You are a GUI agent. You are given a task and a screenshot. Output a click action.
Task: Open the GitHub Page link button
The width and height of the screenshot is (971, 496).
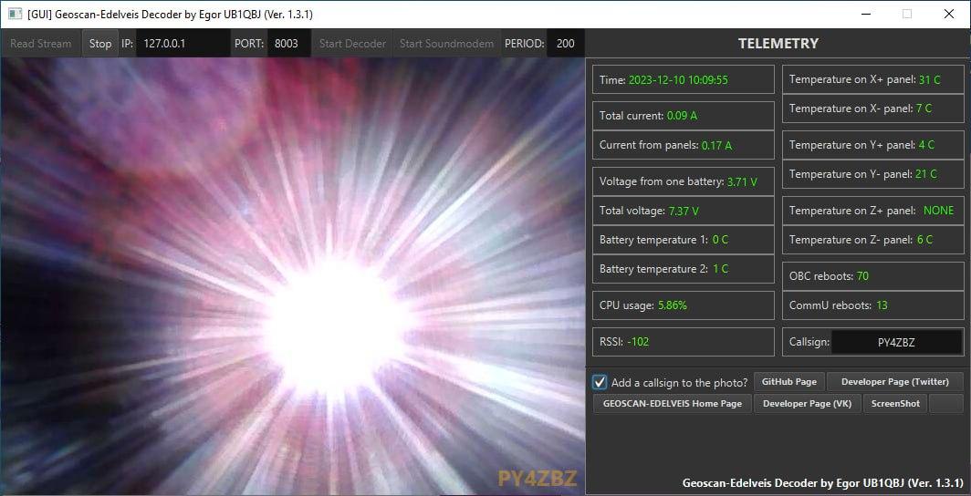(x=788, y=382)
